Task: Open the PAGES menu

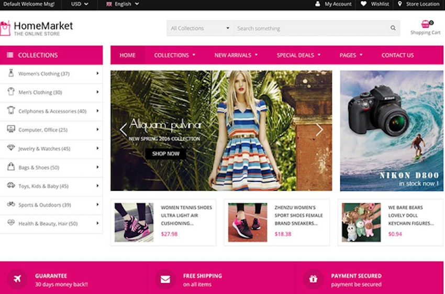Action: point(351,55)
